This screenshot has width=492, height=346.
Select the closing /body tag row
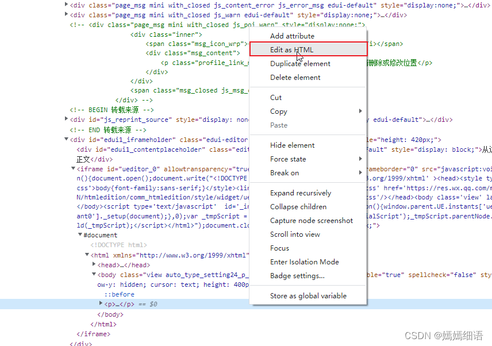pyautogui.click(x=110, y=314)
